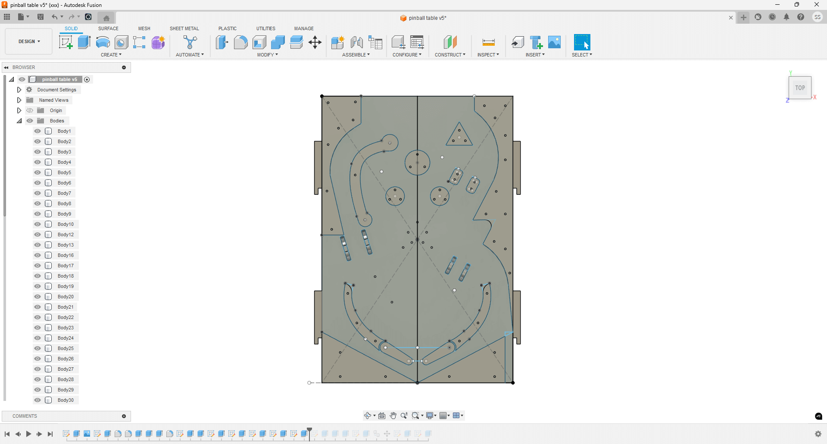Open the CONSTRUCT dropdown menu

pyautogui.click(x=450, y=55)
